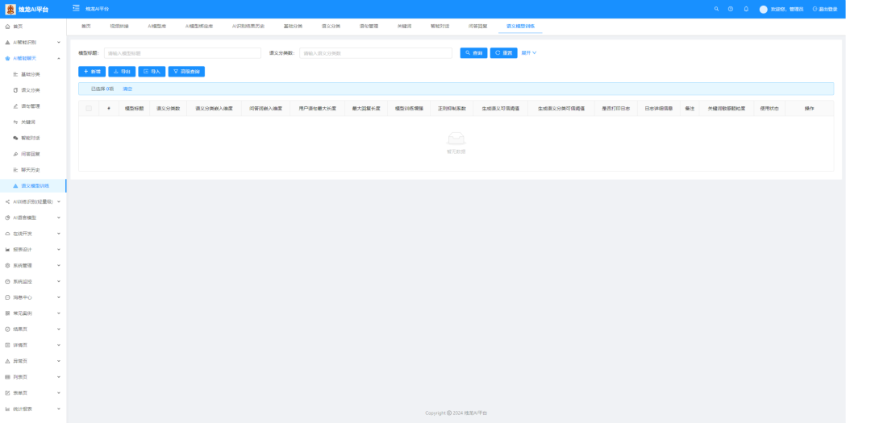
Task: Click the 查询 search button
Action: point(474,52)
